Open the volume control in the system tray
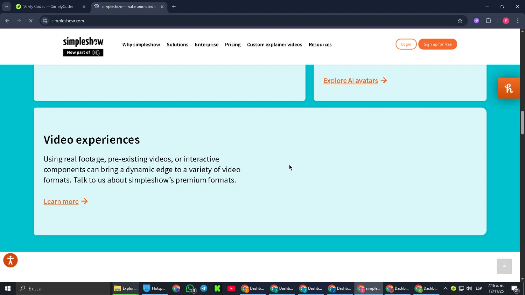The height and width of the screenshot is (295, 525). [469, 288]
